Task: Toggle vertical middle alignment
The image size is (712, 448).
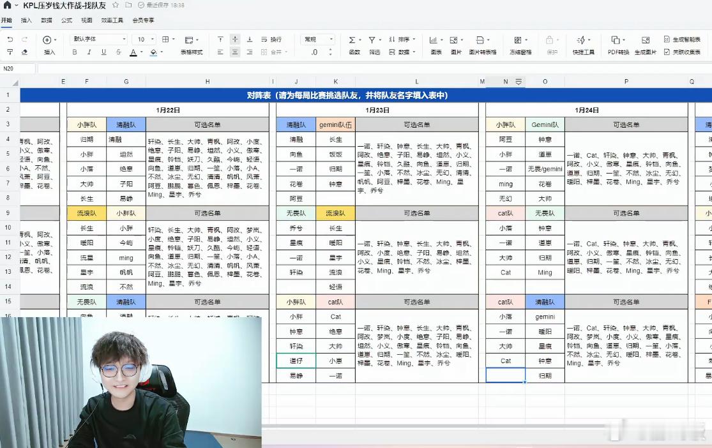Action: (x=235, y=40)
